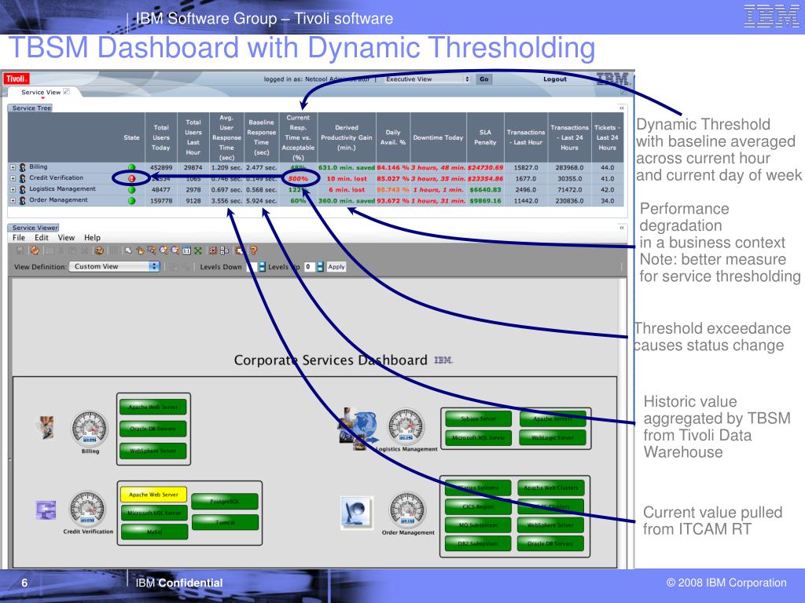Click the person icon next to Logistics Management row
Screen dimensions: 805x603
[23, 189]
